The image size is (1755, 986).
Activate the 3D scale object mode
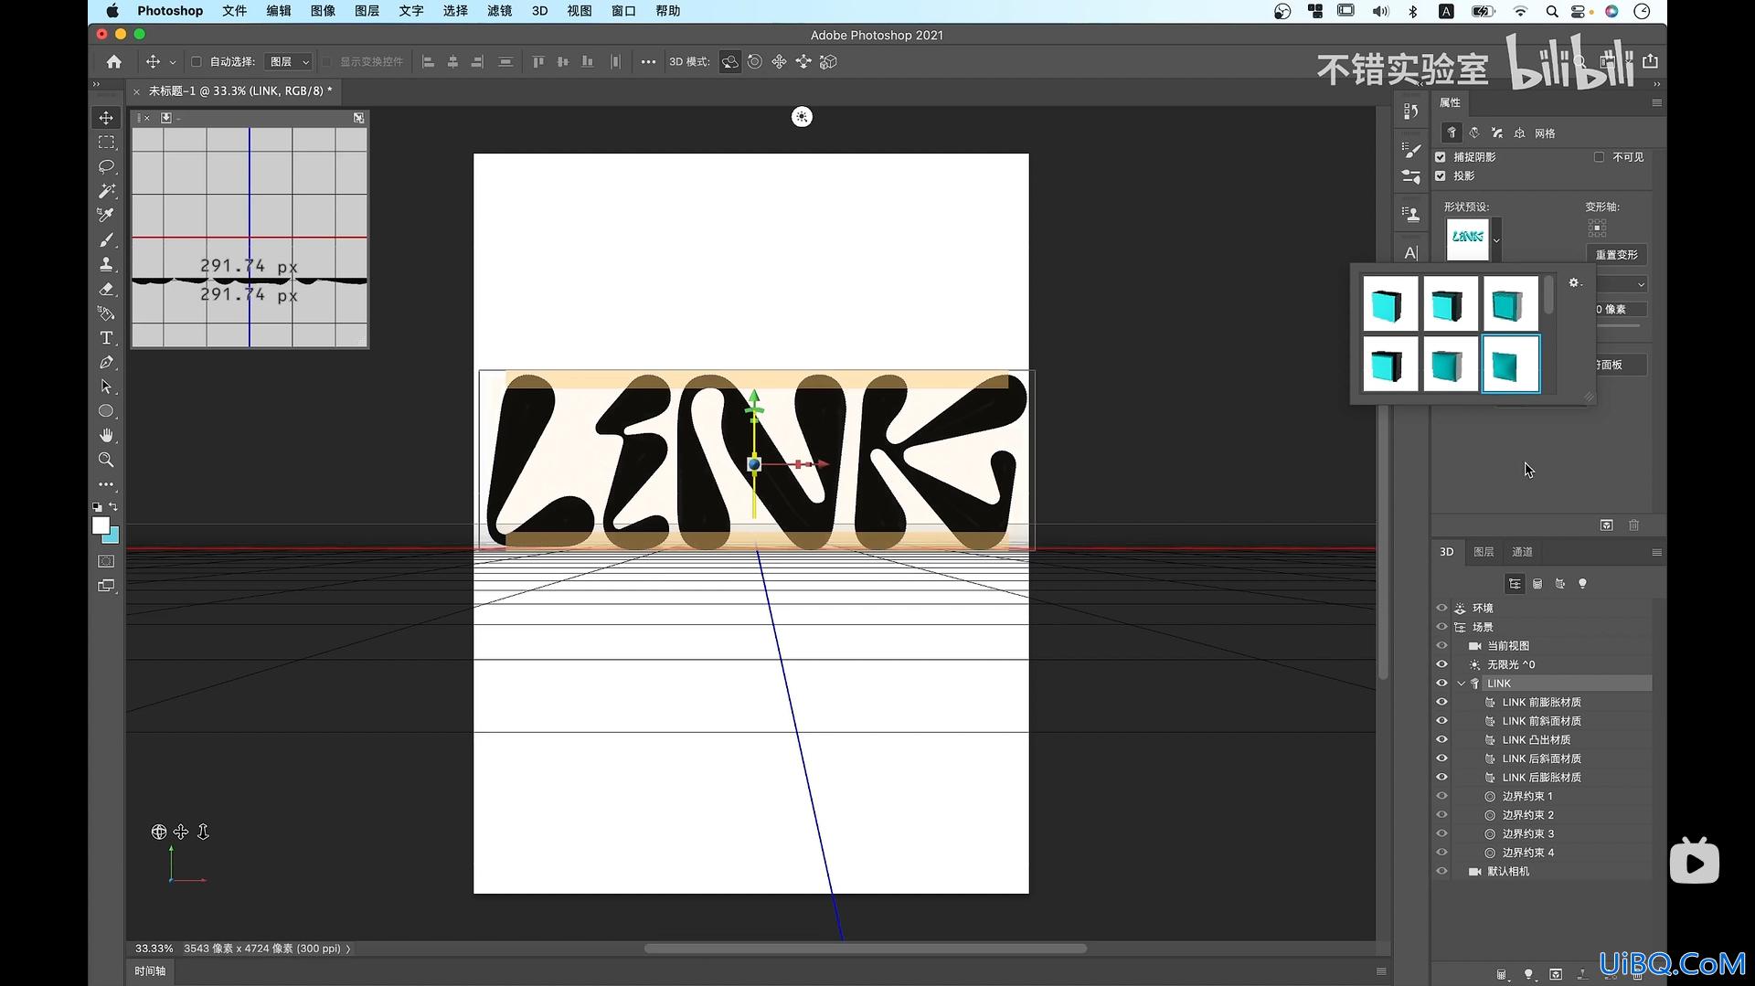[828, 62]
